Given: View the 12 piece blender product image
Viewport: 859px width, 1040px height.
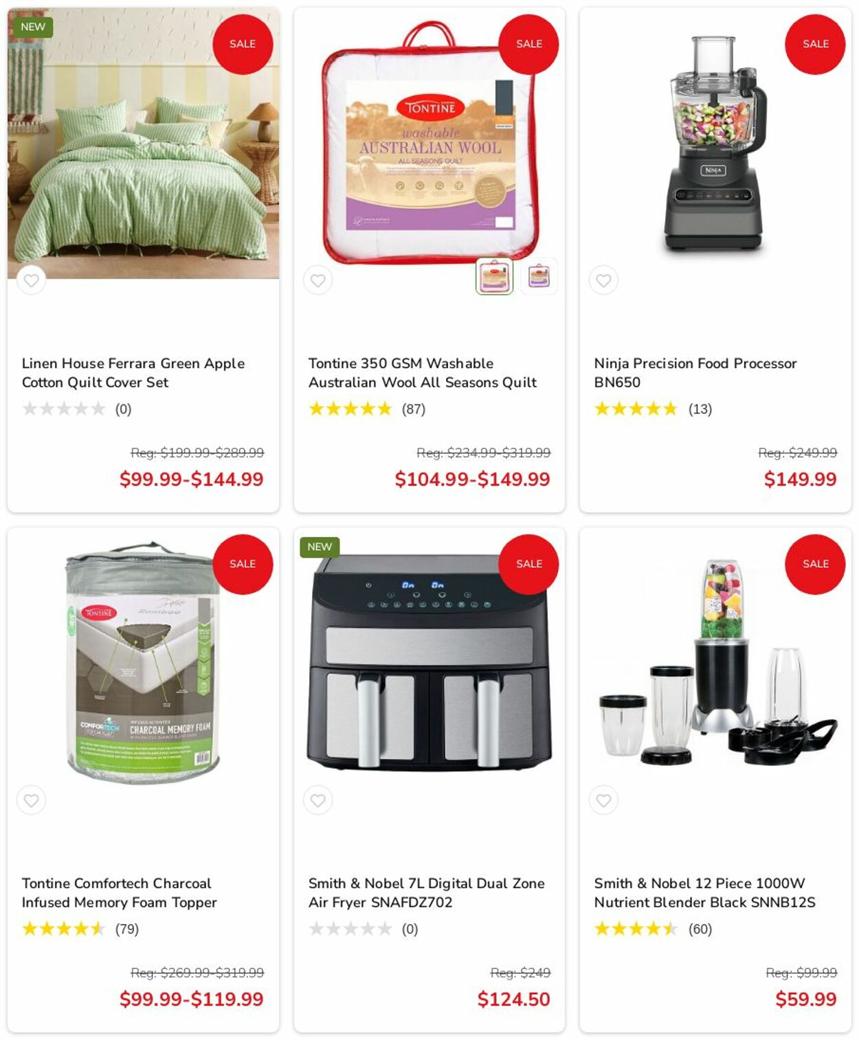Looking at the screenshot, I should pos(715,663).
